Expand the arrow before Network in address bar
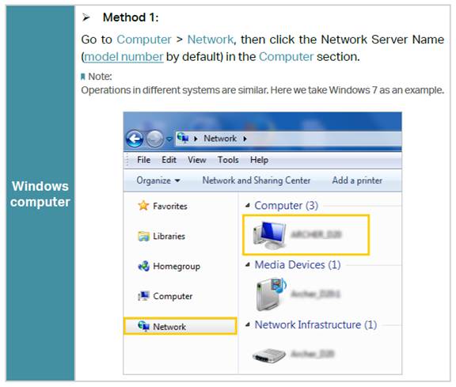This screenshot has width=456, height=387. [196, 139]
